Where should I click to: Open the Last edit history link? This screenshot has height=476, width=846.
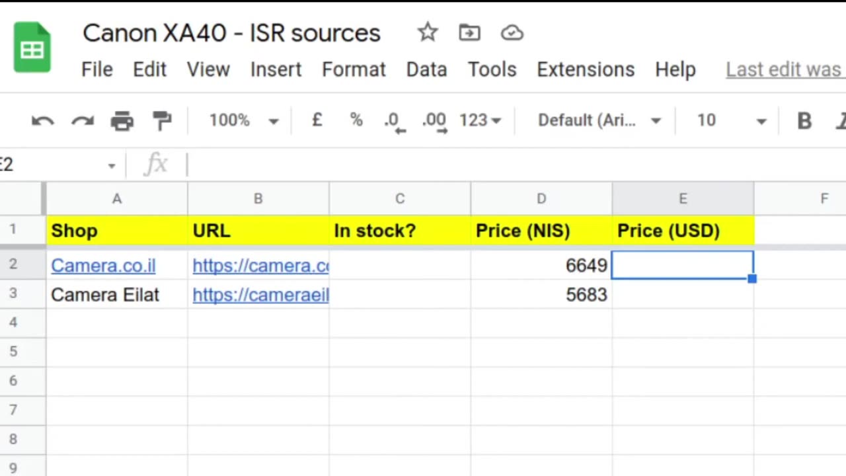tap(785, 69)
